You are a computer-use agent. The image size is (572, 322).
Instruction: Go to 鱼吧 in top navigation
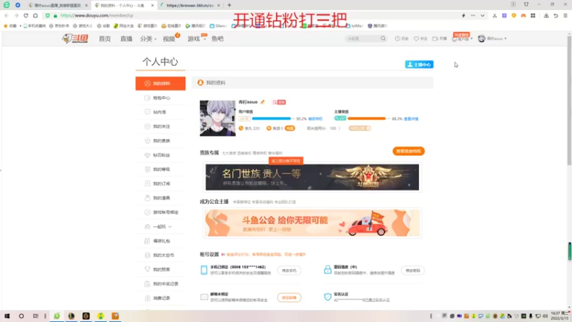(217, 39)
